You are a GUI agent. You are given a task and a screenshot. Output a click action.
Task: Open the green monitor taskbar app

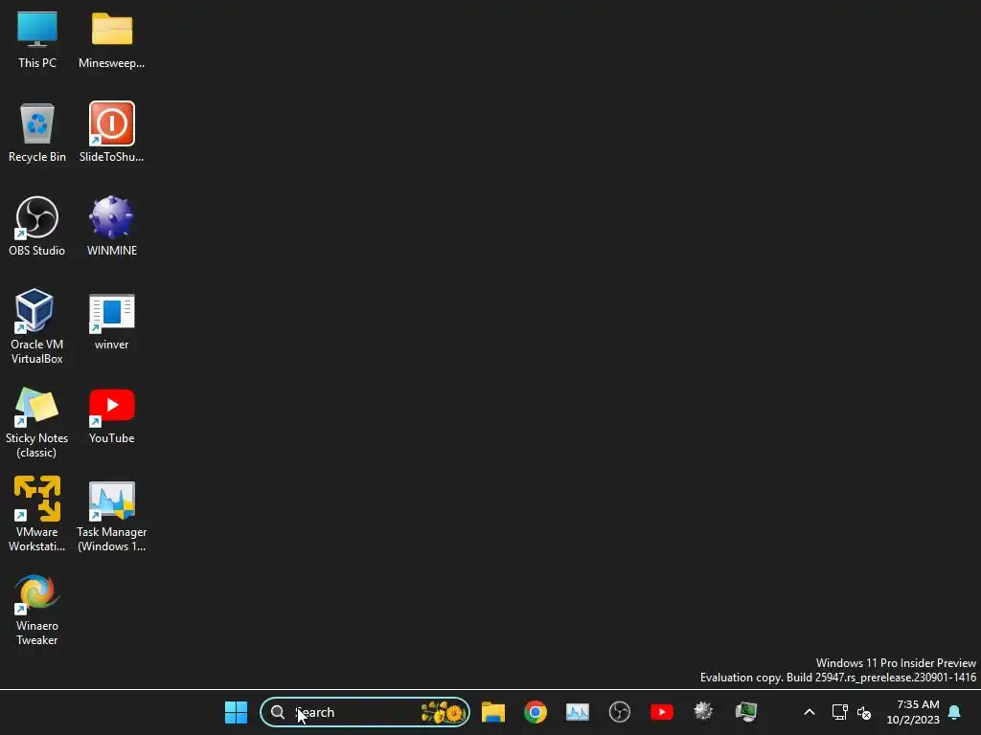coord(745,712)
